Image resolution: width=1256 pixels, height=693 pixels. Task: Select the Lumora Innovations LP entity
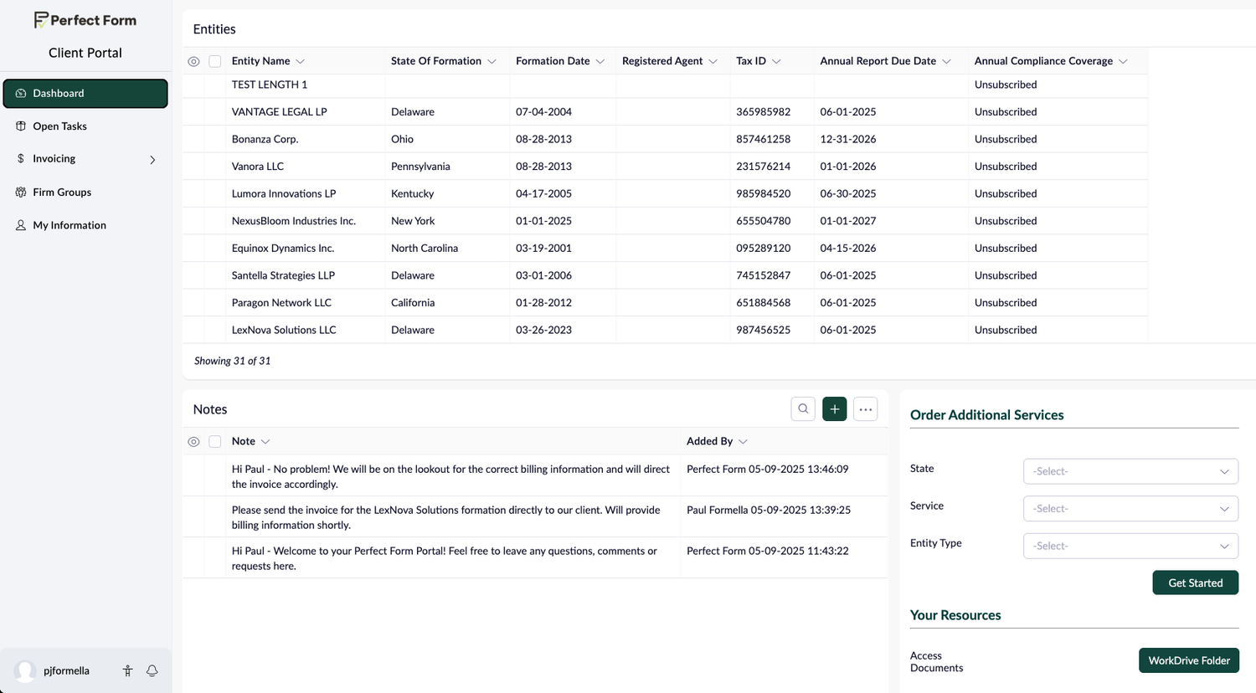(284, 193)
